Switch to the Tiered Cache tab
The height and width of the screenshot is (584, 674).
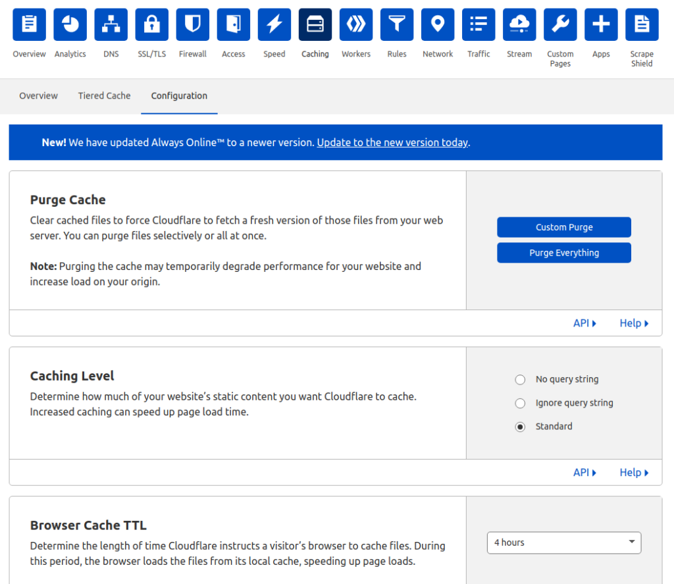[x=104, y=96]
